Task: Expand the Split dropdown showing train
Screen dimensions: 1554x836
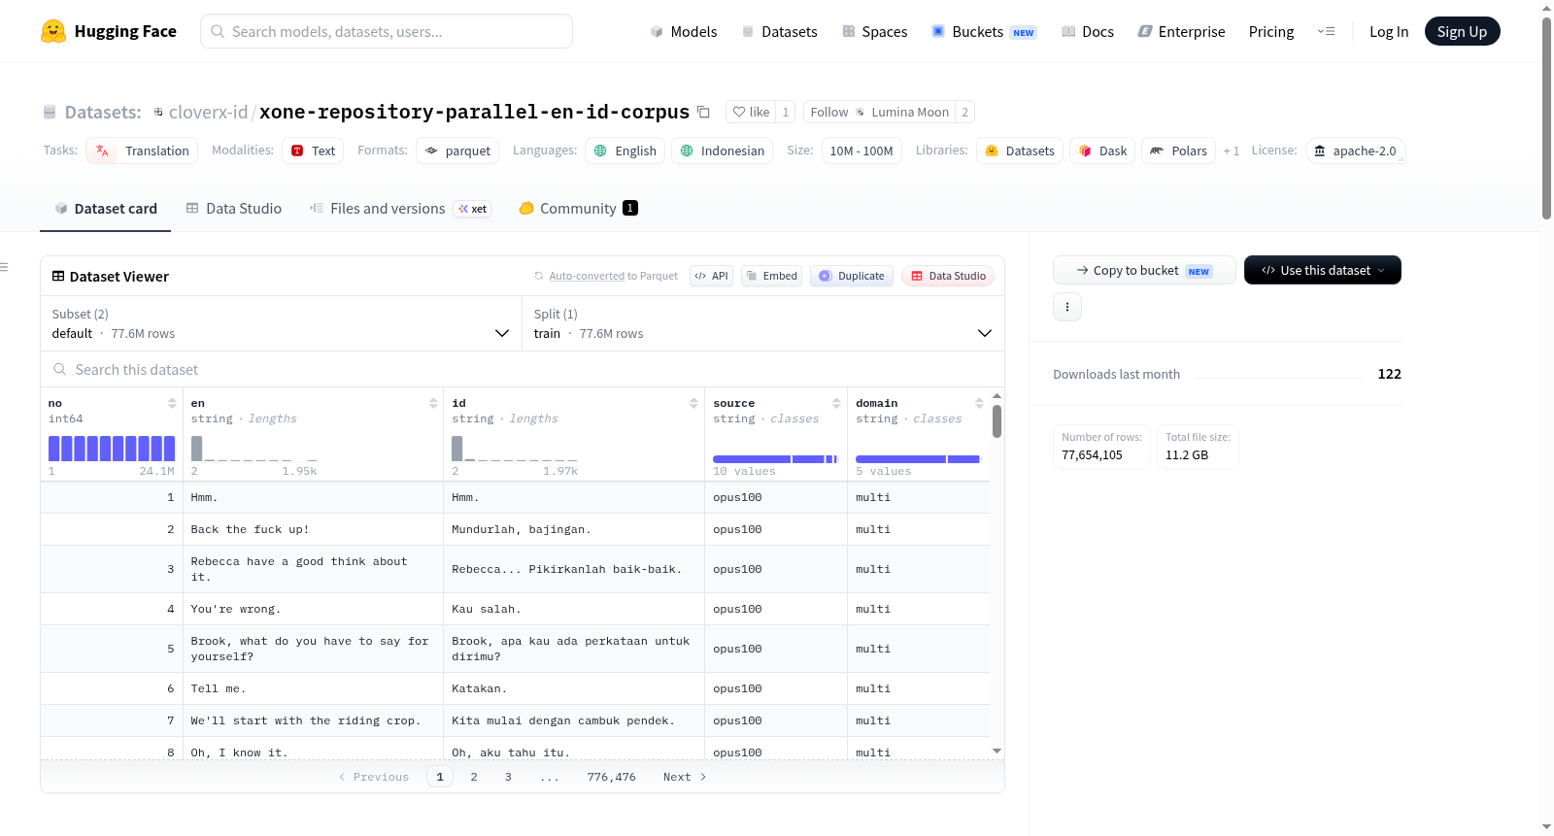Action: [763, 323]
